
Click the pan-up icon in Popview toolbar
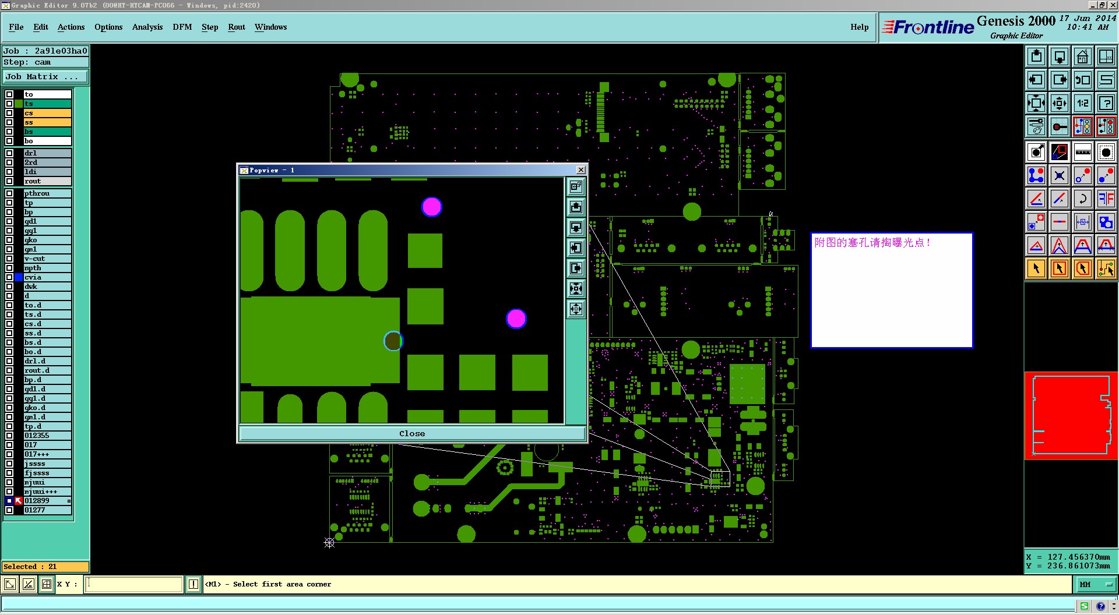click(576, 207)
